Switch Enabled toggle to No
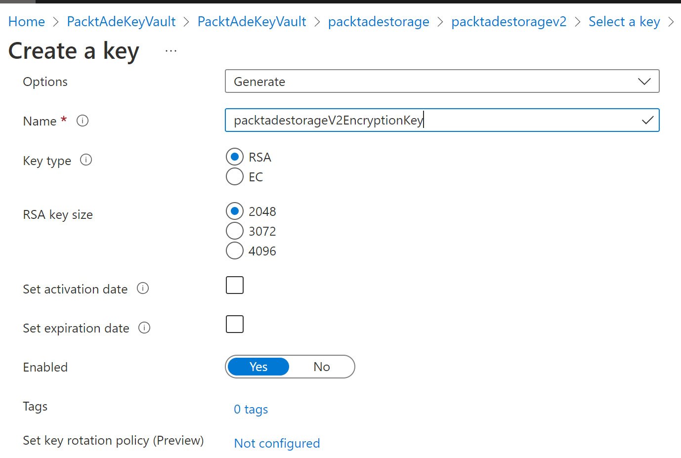681x458 pixels. click(x=321, y=367)
